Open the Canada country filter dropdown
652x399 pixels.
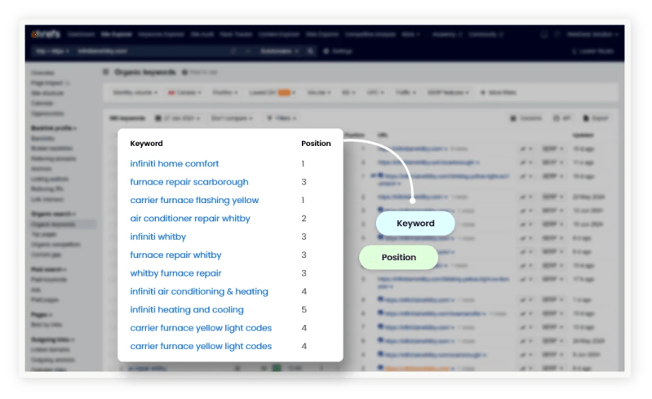184,93
